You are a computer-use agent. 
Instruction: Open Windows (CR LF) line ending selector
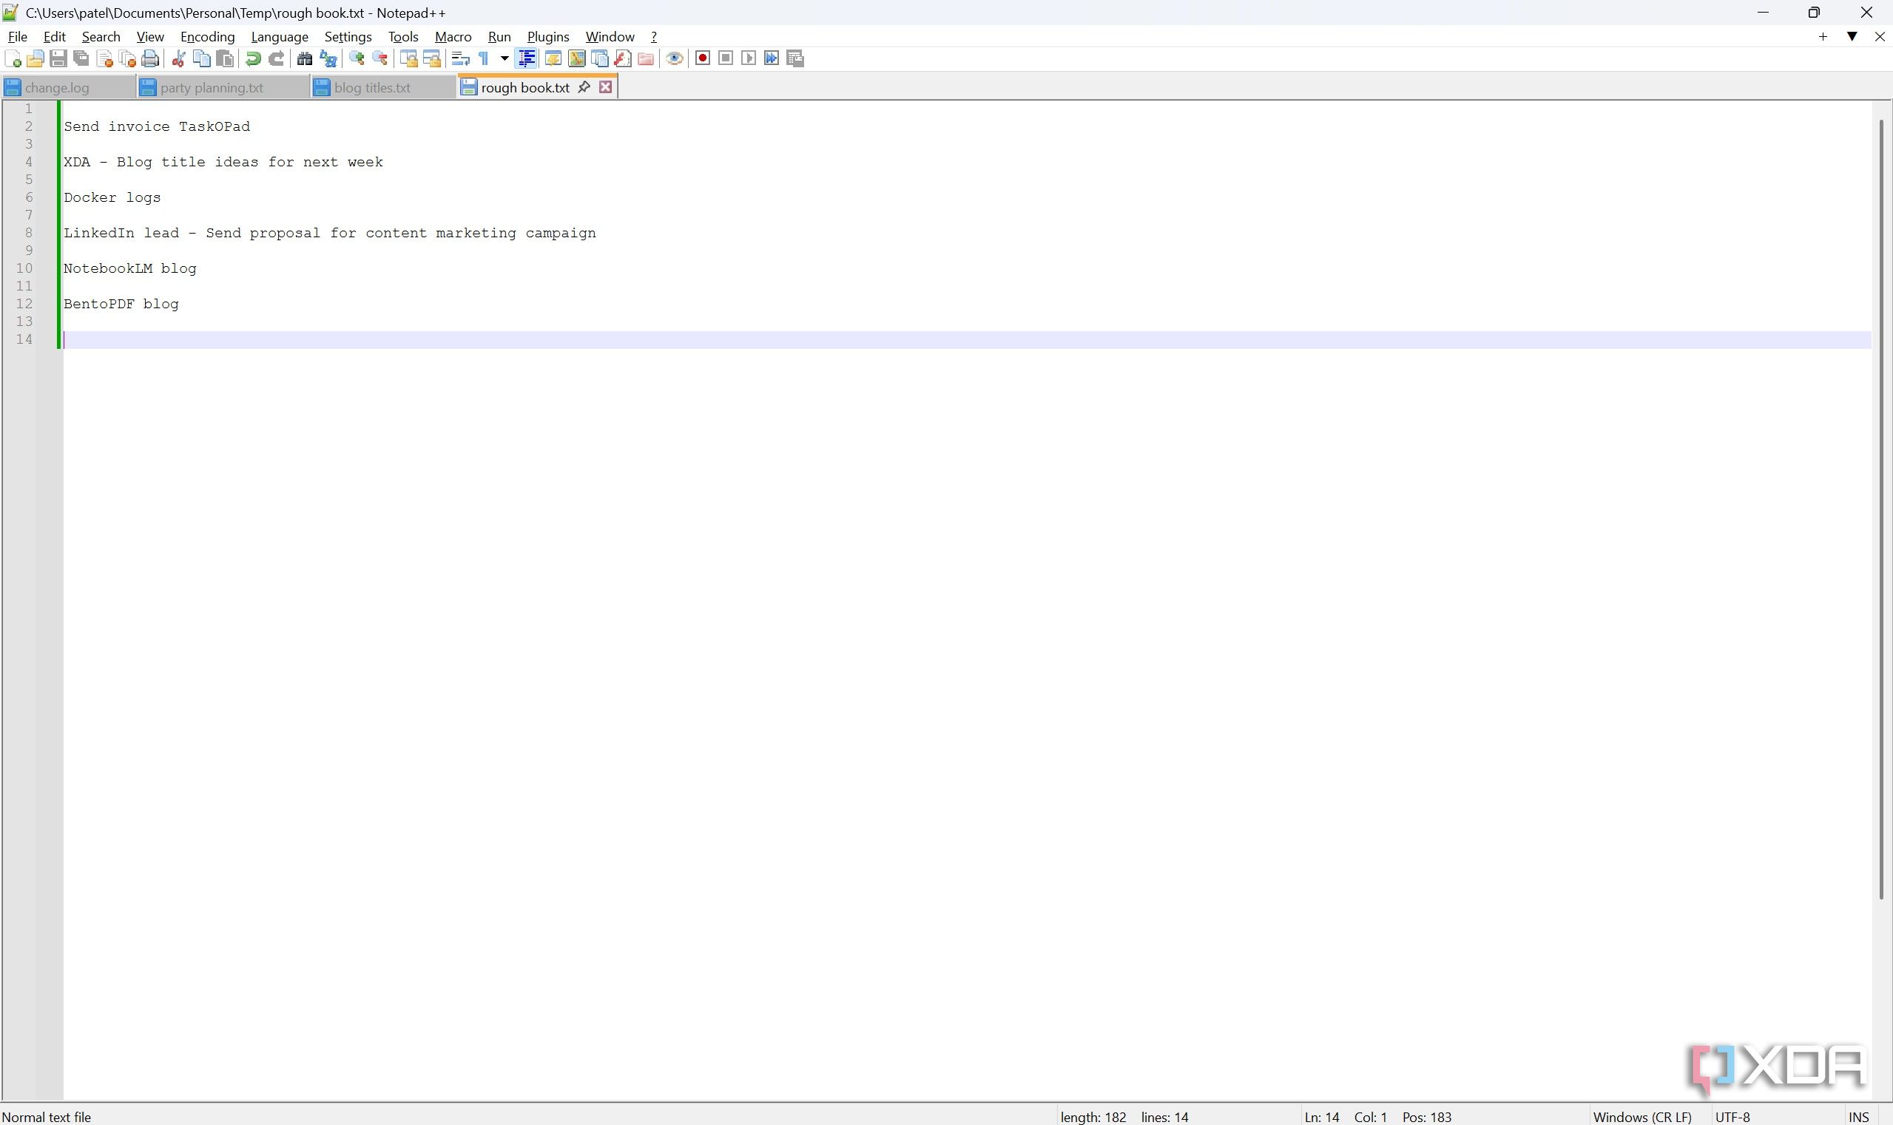1643,1117
